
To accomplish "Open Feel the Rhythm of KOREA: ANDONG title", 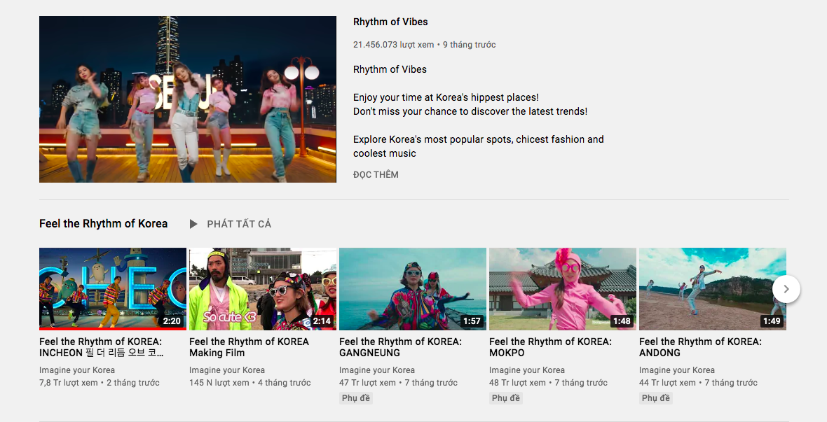I will [x=700, y=347].
